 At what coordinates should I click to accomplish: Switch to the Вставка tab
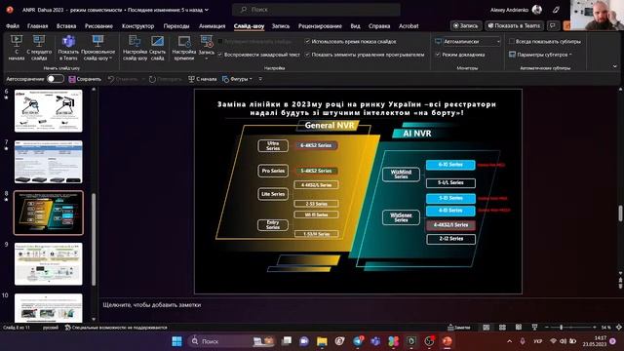(x=66, y=26)
